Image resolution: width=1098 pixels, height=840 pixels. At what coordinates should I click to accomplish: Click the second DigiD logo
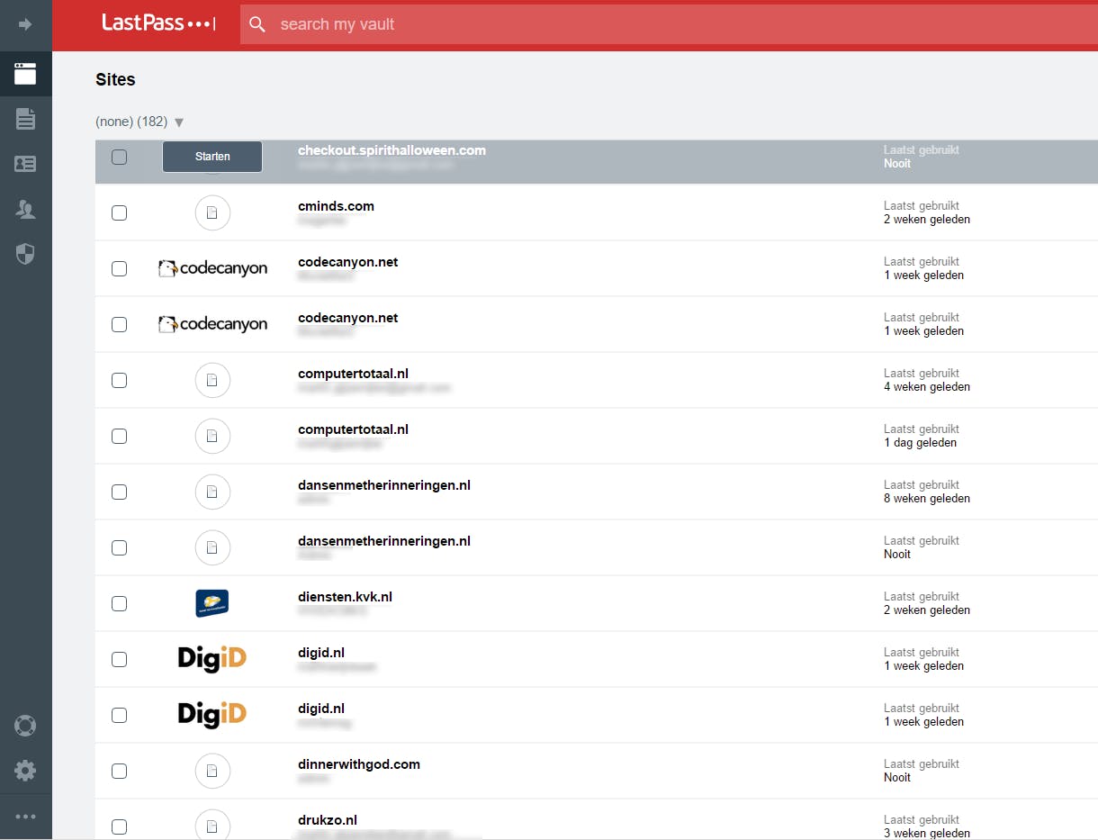(x=212, y=715)
